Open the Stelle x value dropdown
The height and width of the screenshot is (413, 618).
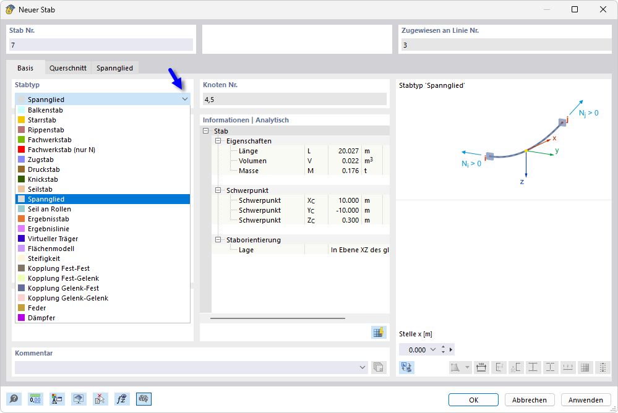[x=433, y=349]
